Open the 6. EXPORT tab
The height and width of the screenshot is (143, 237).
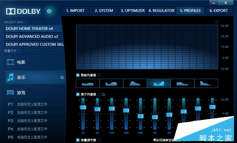click(x=219, y=11)
